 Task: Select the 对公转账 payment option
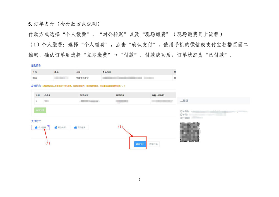pos(60,127)
